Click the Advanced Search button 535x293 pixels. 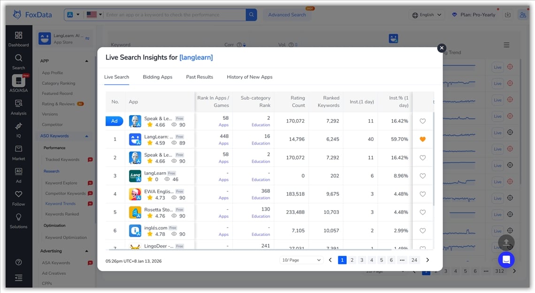(x=286, y=15)
